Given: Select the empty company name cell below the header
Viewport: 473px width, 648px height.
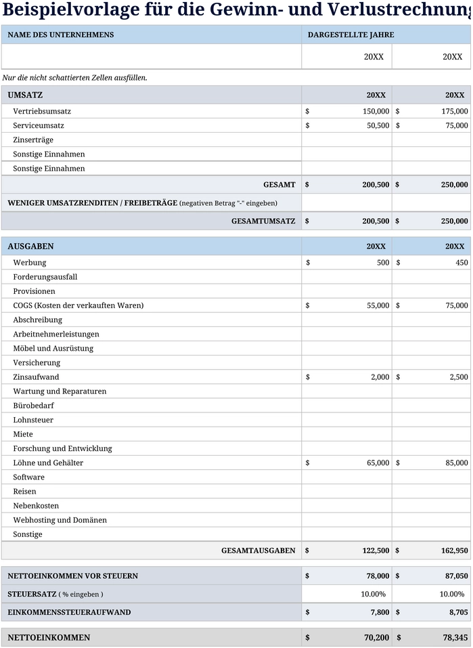Looking at the screenshot, I should [x=152, y=57].
